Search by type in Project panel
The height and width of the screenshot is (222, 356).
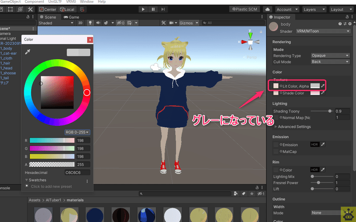(236, 194)
